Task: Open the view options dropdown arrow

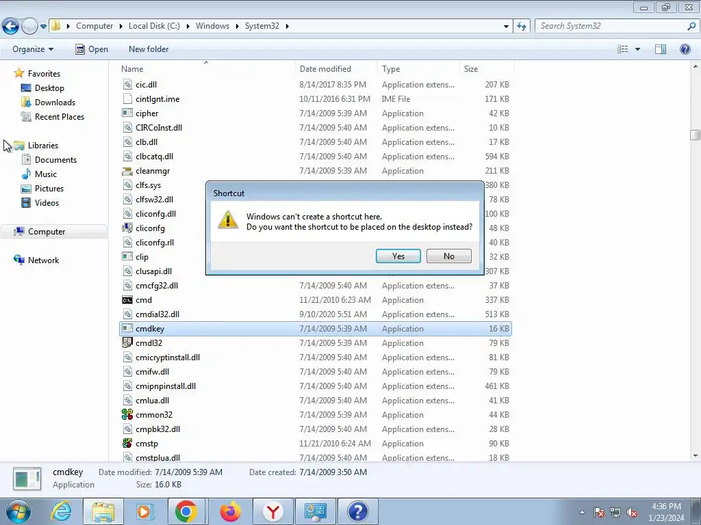Action: click(637, 49)
